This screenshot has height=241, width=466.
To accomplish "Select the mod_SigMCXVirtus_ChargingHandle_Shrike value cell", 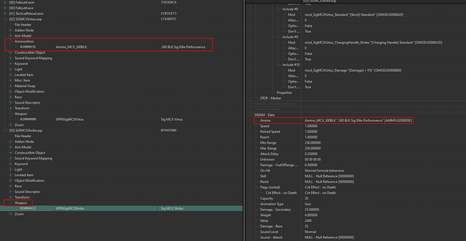I will [x=373, y=43].
